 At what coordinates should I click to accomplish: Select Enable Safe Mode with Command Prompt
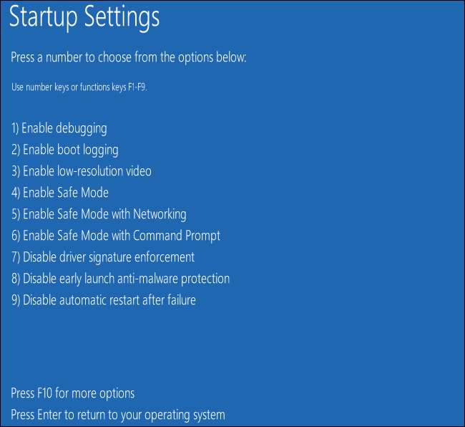click(116, 236)
